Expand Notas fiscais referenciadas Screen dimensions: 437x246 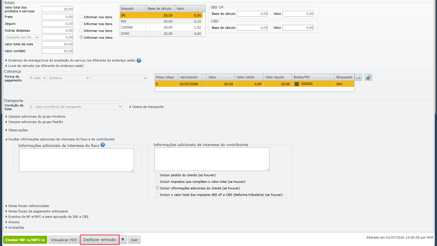[x=28, y=206]
